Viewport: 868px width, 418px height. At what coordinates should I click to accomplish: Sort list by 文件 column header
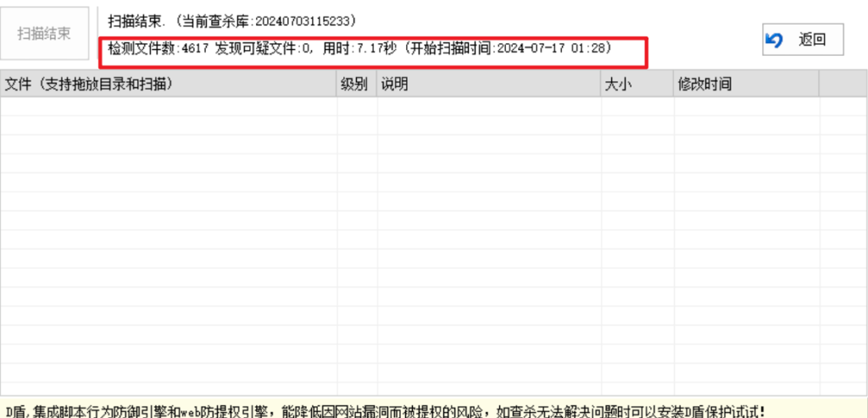168,84
